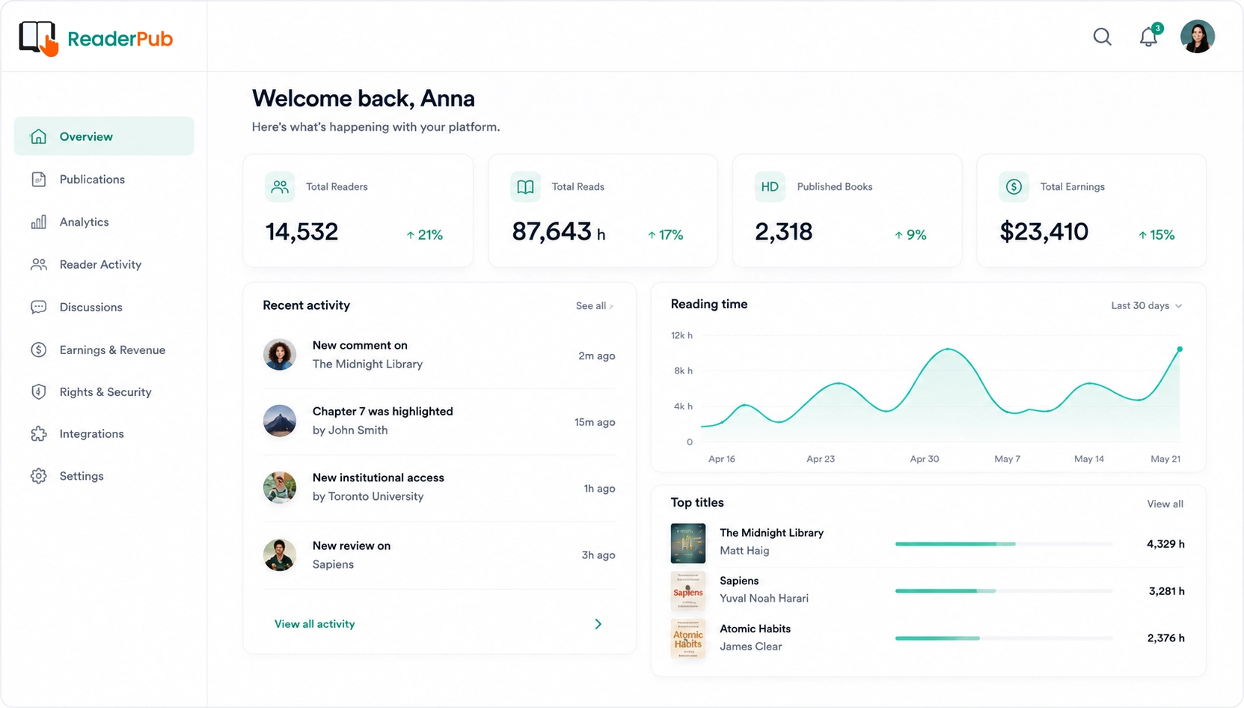The image size is (1244, 708).
Task: Click the Total Readers card icon
Action: coord(280,187)
